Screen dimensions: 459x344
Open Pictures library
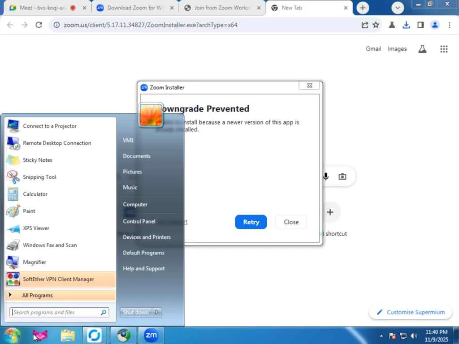(x=132, y=172)
